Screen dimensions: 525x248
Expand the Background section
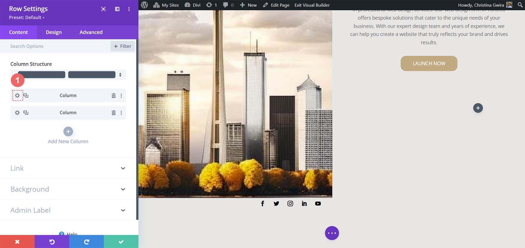tap(68, 189)
